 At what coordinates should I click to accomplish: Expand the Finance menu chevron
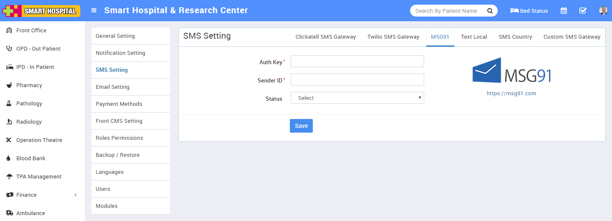pos(76,195)
